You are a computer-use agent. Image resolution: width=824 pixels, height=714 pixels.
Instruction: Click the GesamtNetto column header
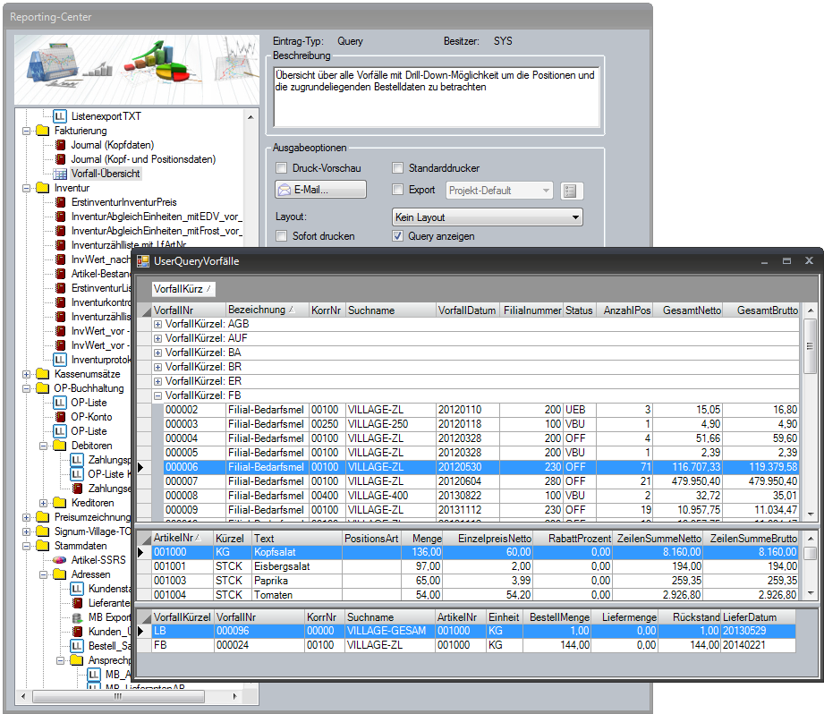(x=692, y=310)
